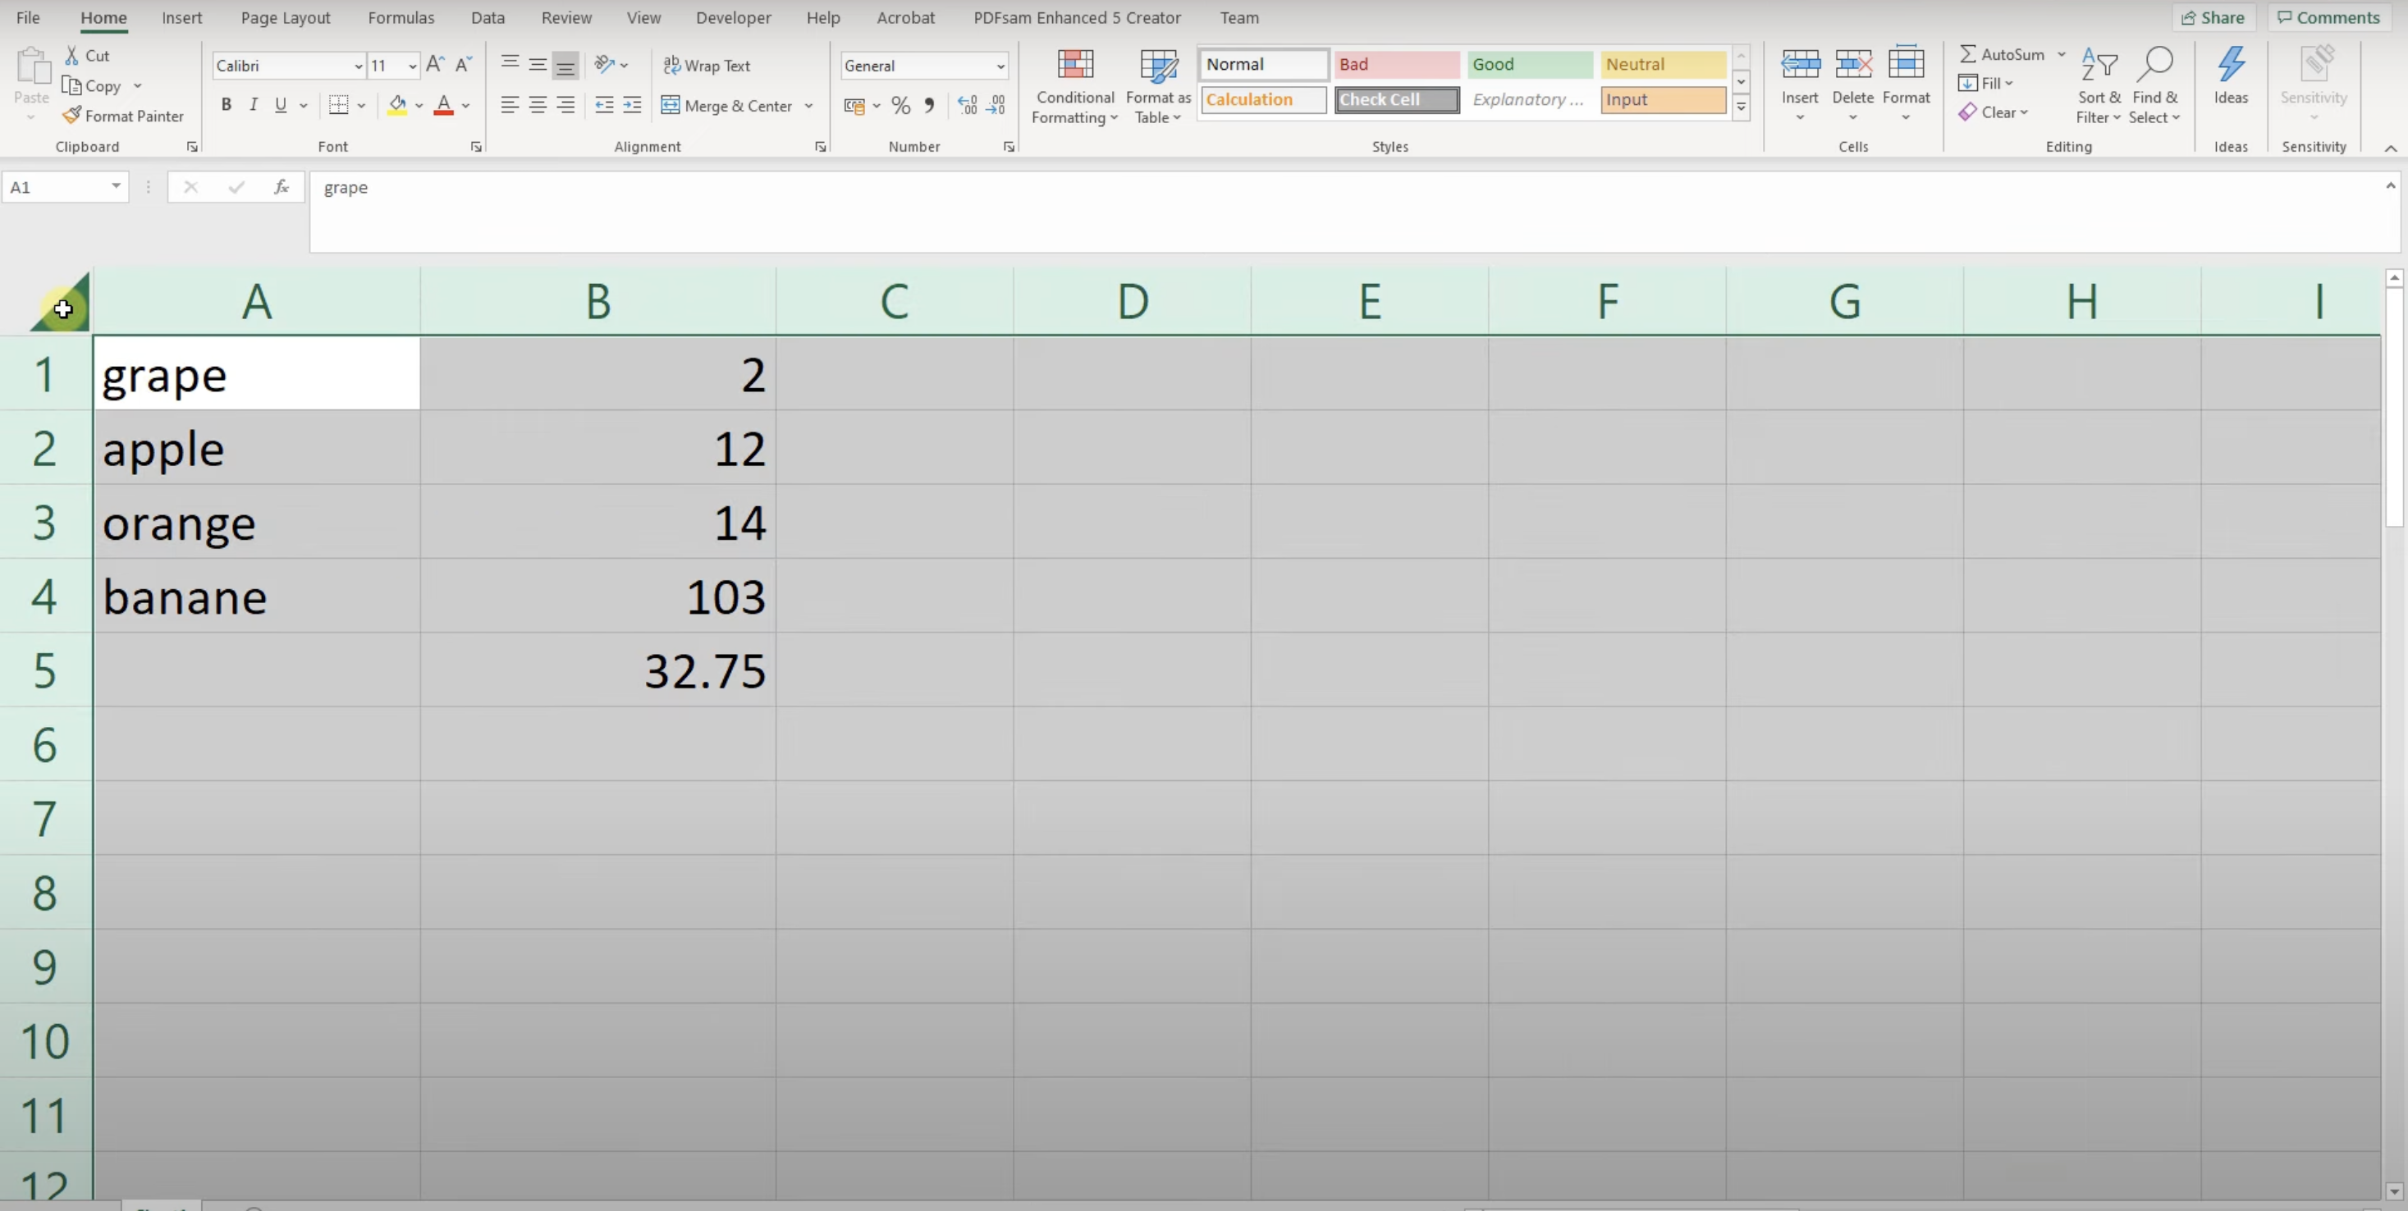Open the Formulas ribbon tab
The height and width of the screenshot is (1211, 2408).
[401, 18]
